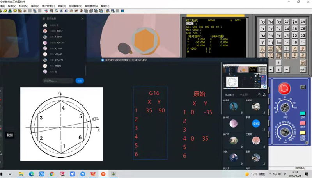Click the OFFSET SET key on keypad

click(x=279, y=49)
